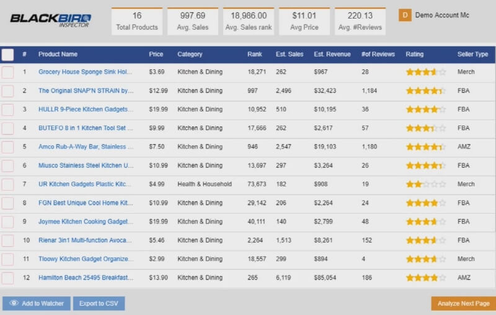Sort by # index column header

tap(24, 54)
